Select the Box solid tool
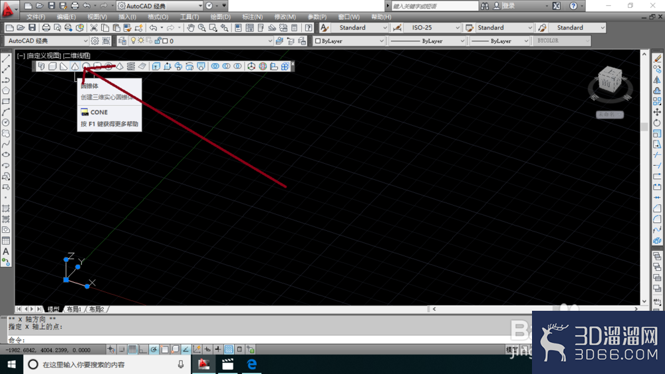 (52, 67)
